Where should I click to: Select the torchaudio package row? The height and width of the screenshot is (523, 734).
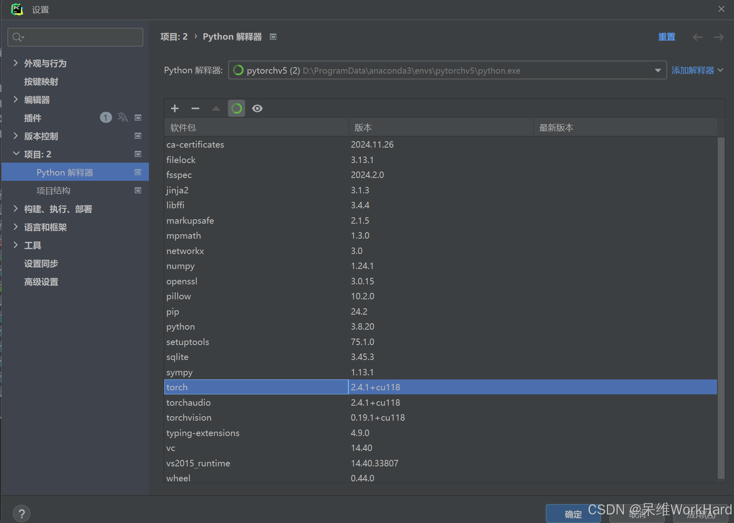tap(441, 402)
